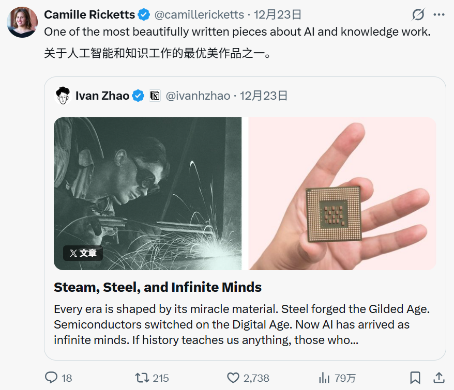This screenshot has height=390, width=454.
Task: Click the share upload icon
Action: (x=438, y=378)
